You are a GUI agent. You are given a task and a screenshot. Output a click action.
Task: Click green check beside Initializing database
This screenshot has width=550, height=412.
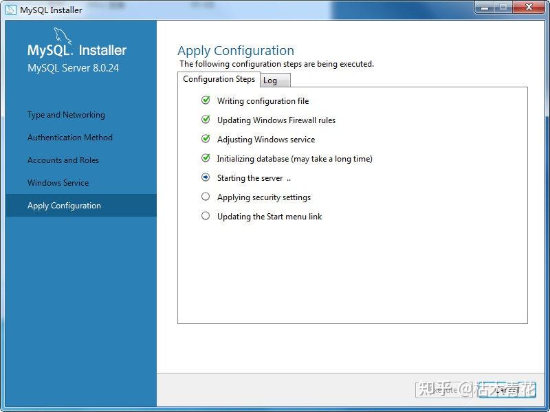point(206,158)
